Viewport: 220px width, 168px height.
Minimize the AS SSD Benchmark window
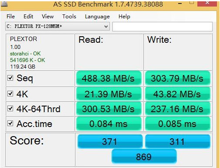click(180, 3)
